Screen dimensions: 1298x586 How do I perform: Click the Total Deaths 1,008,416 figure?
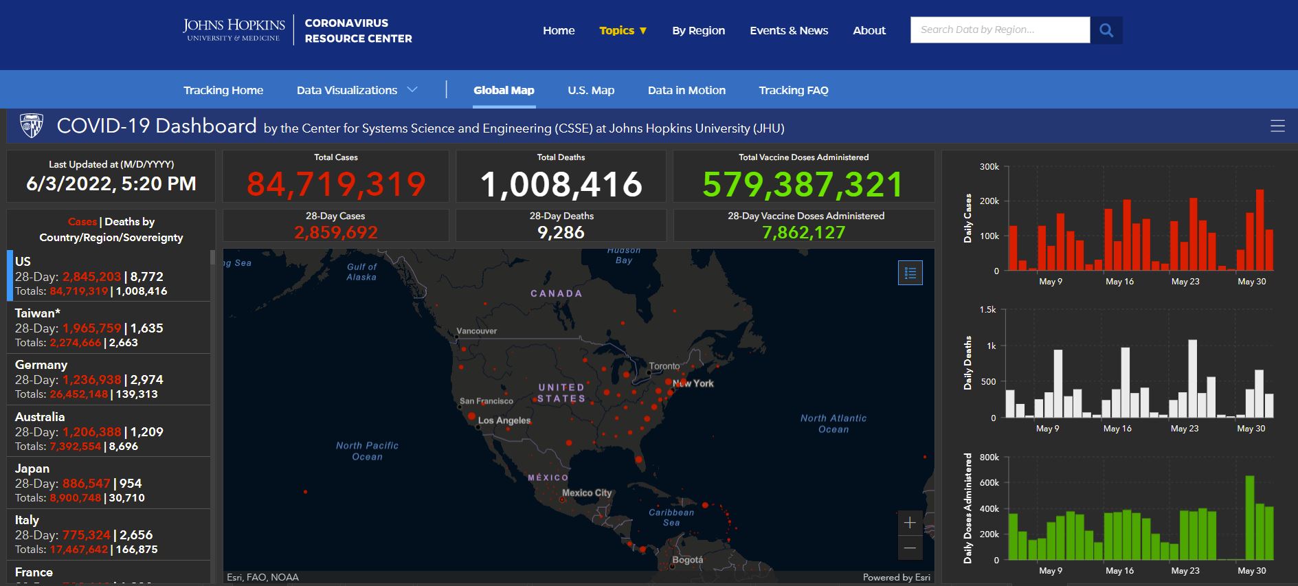pos(561,184)
